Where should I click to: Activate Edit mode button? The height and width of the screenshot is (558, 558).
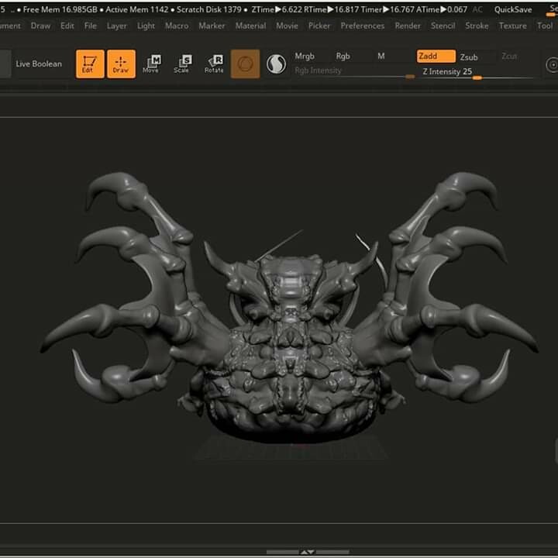pyautogui.click(x=90, y=64)
